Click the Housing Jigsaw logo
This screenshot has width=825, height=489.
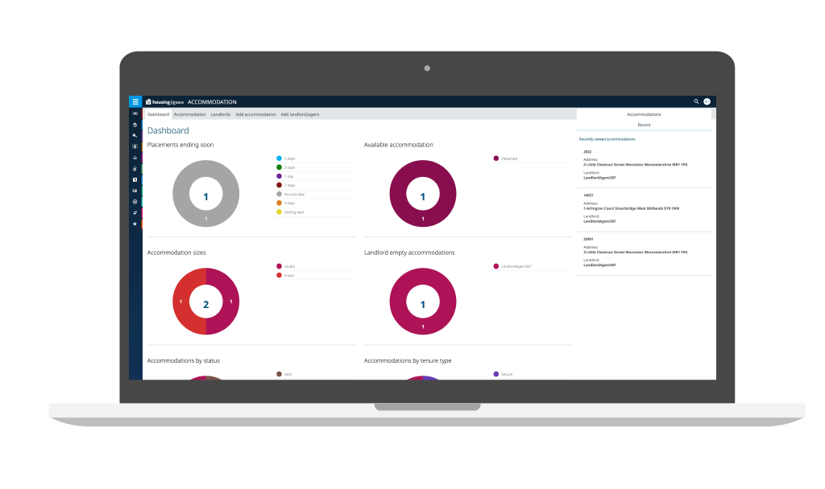[164, 102]
